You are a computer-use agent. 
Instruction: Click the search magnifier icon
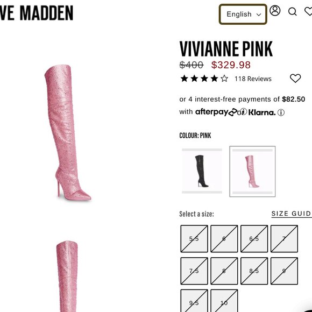click(292, 11)
